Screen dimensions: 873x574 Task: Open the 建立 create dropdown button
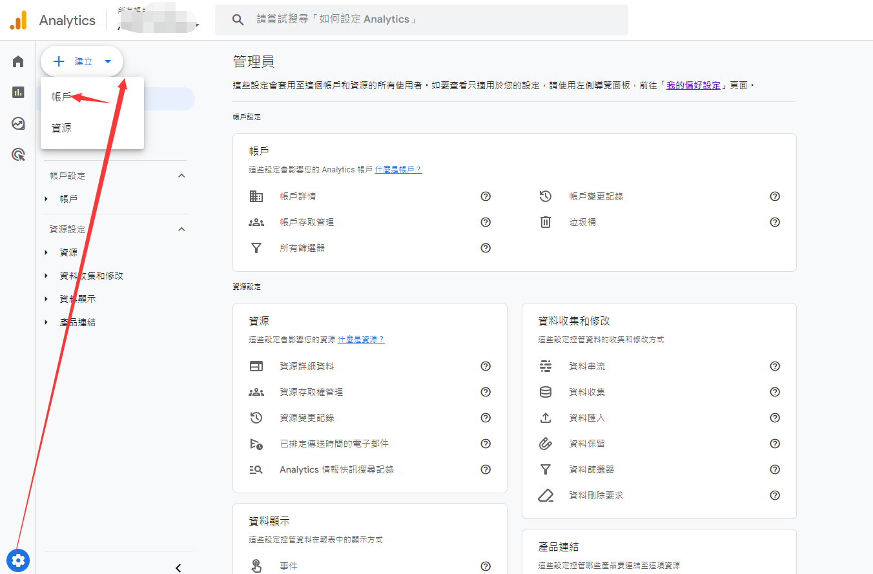click(82, 61)
